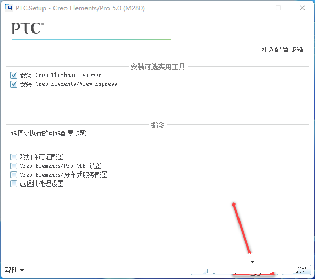Viewport: 315px width, 279px height.
Task: Click the 指令 group title
Action: [158, 125]
